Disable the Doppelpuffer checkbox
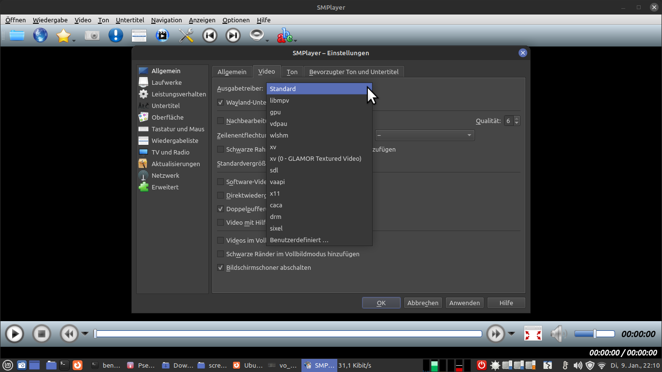 pyautogui.click(x=221, y=209)
